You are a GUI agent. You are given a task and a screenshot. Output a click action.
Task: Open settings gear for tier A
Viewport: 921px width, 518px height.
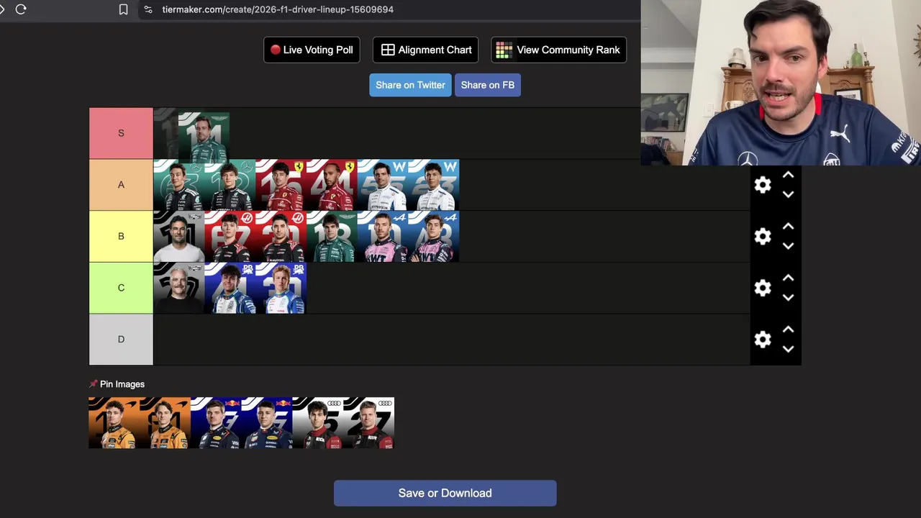coord(763,185)
